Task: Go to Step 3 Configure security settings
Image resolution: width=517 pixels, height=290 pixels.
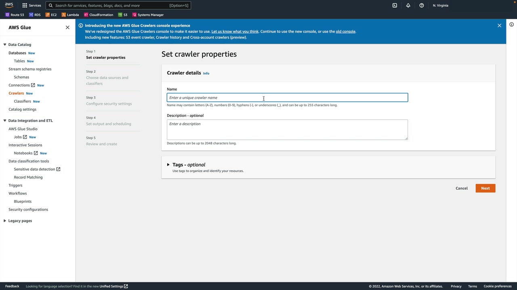Action: tap(109, 104)
